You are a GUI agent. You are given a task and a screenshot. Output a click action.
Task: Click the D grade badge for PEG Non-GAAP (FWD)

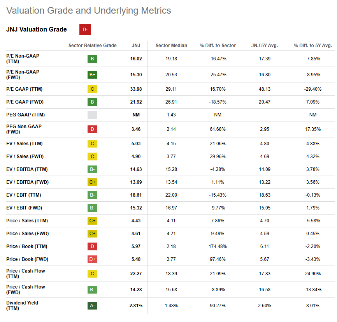click(x=92, y=129)
